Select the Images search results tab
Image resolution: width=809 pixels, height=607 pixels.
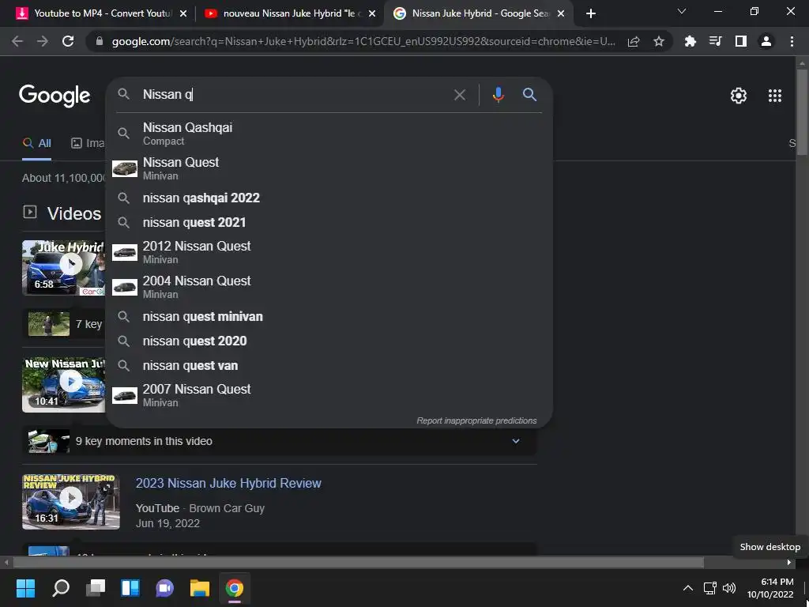point(88,143)
